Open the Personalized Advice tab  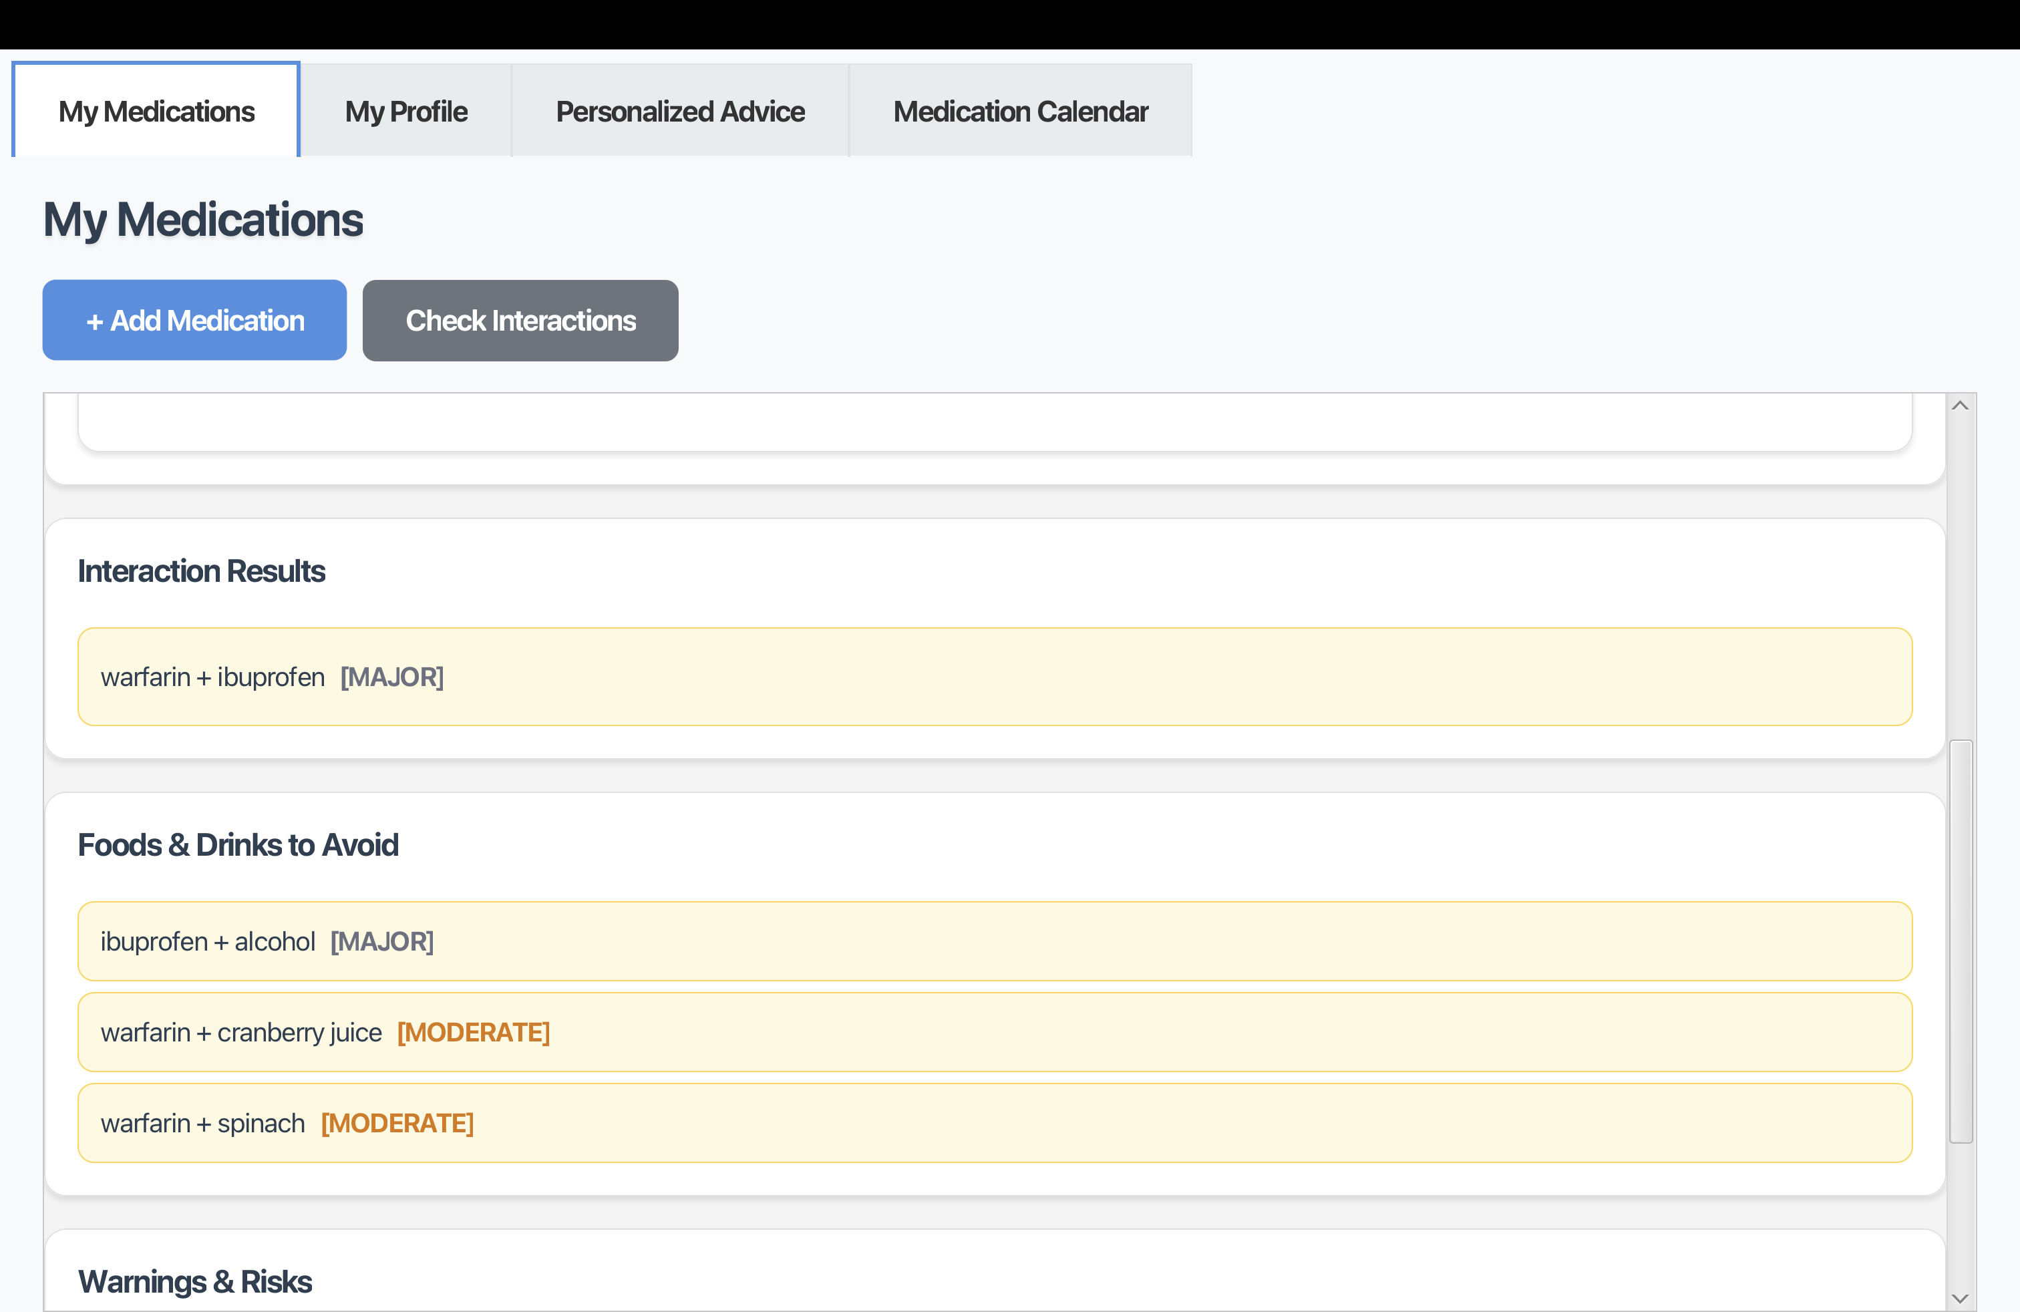pos(680,111)
